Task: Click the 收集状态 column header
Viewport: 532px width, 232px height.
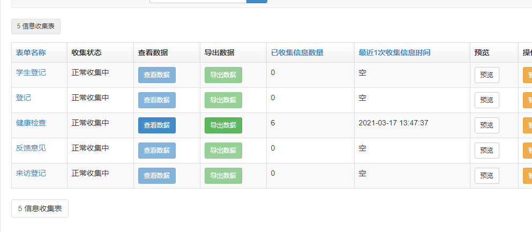Action: click(86, 53)
